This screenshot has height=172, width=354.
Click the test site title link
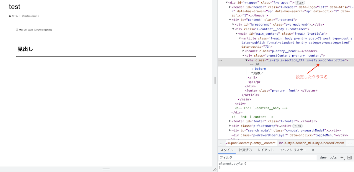pyautogui.click(x=14, y=6)
